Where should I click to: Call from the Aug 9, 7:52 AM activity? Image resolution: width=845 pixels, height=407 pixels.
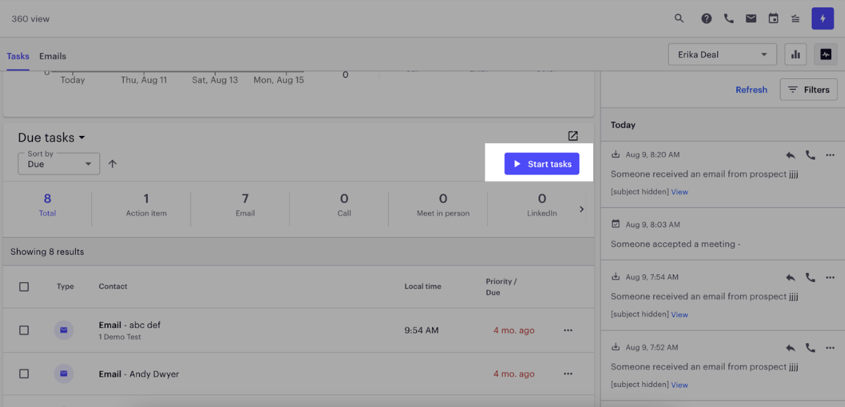click(810, 348)
